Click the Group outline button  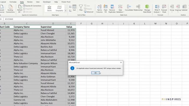click(x=172, y=9)
